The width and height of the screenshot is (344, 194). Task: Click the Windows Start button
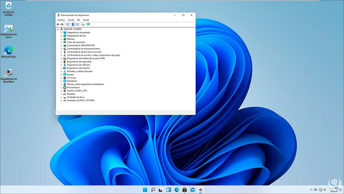[x=145, y=189]
